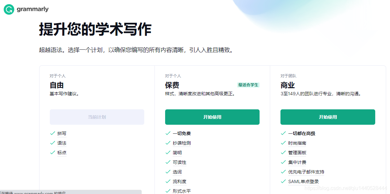This screenshot has width=390, height=194.
Task: Click checkmark icon beside 可读性
Action: 168,162
